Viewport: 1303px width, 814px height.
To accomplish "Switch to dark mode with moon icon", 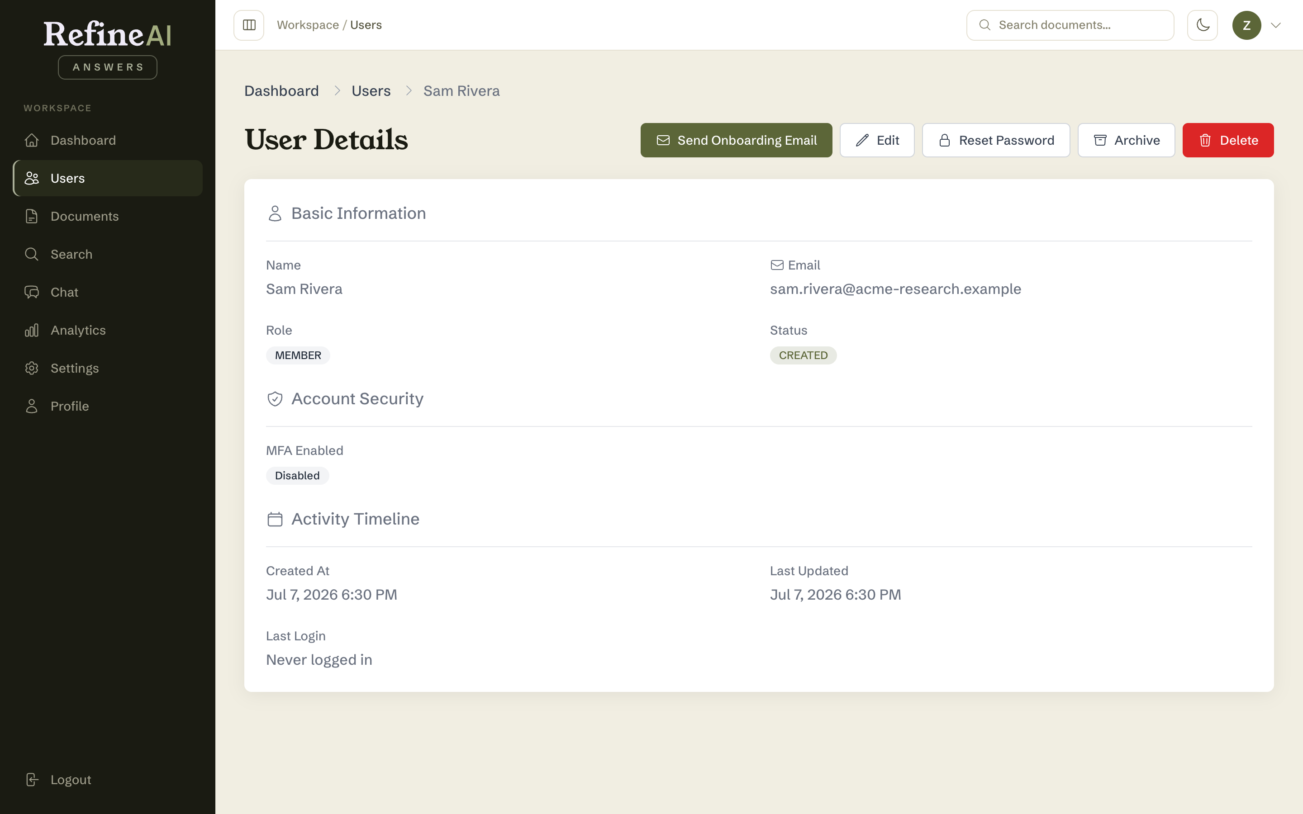I will [1202, 25].
